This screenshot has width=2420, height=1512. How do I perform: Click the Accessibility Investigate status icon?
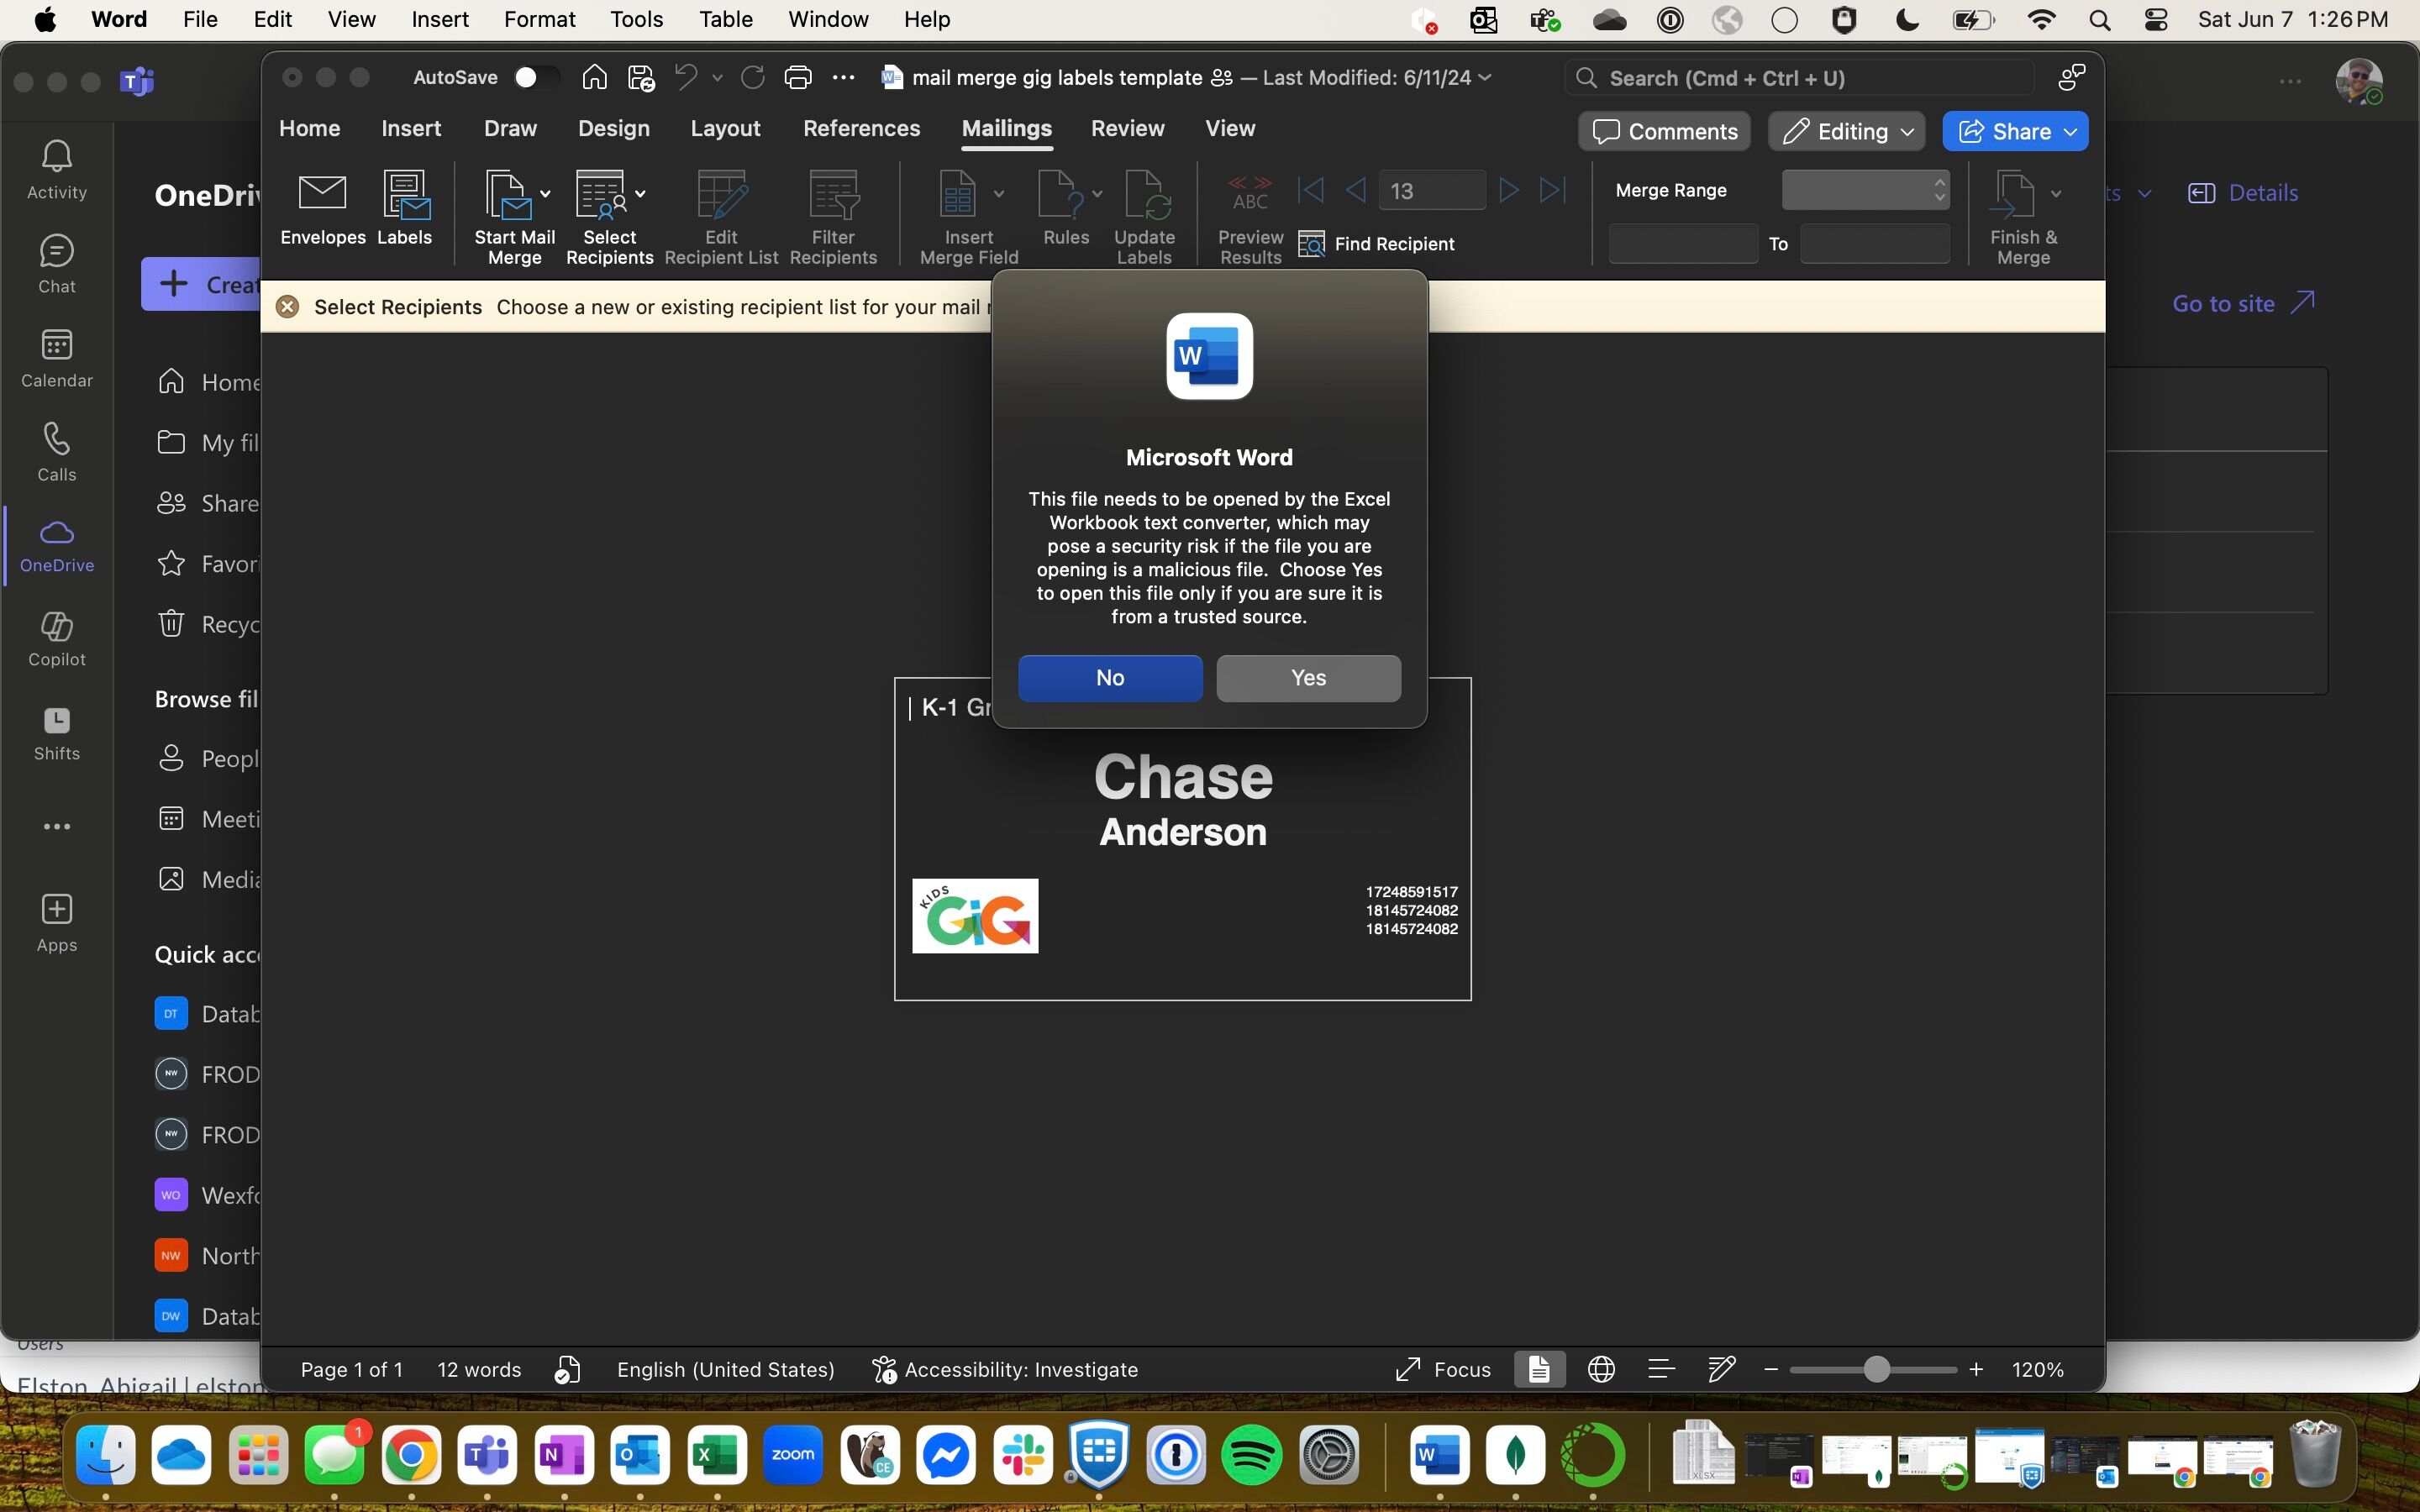[x=883, y=1369]
